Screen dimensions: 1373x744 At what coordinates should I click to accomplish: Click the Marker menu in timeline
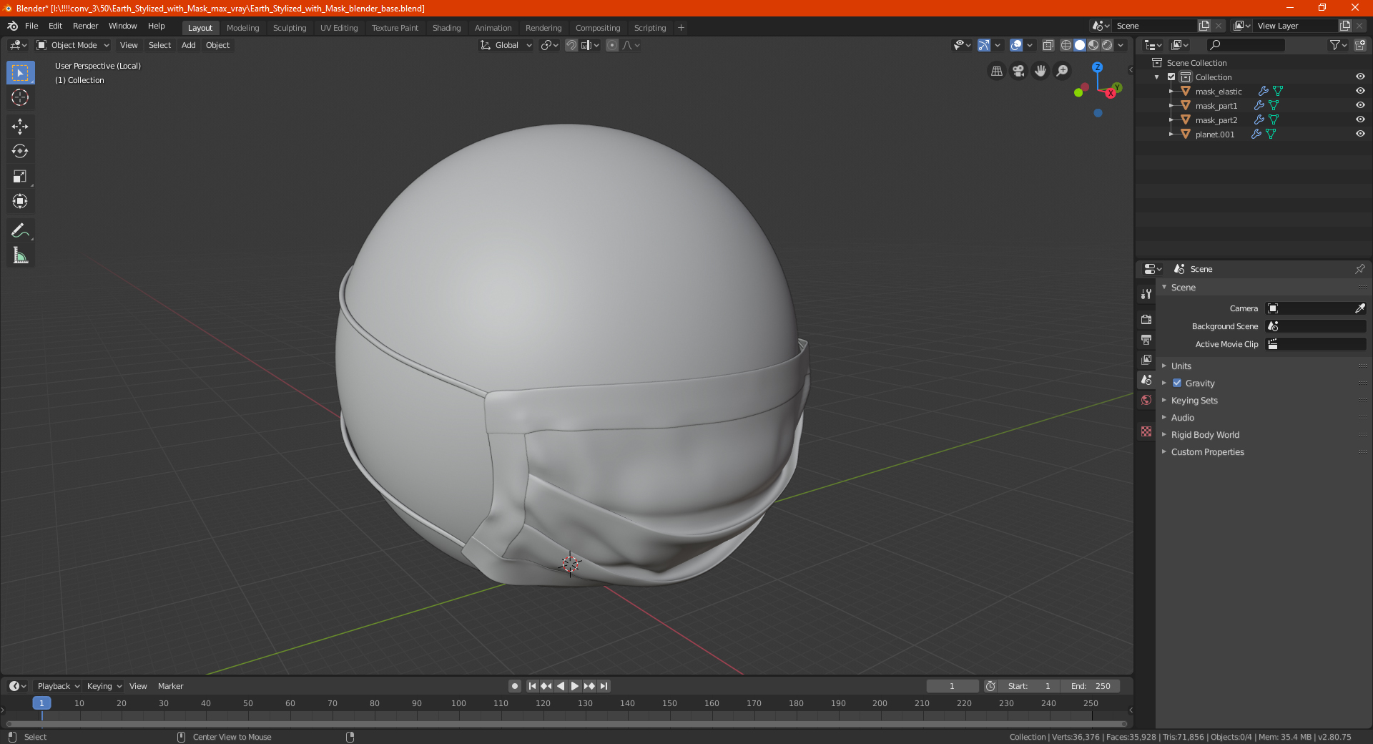pos(170,686)
